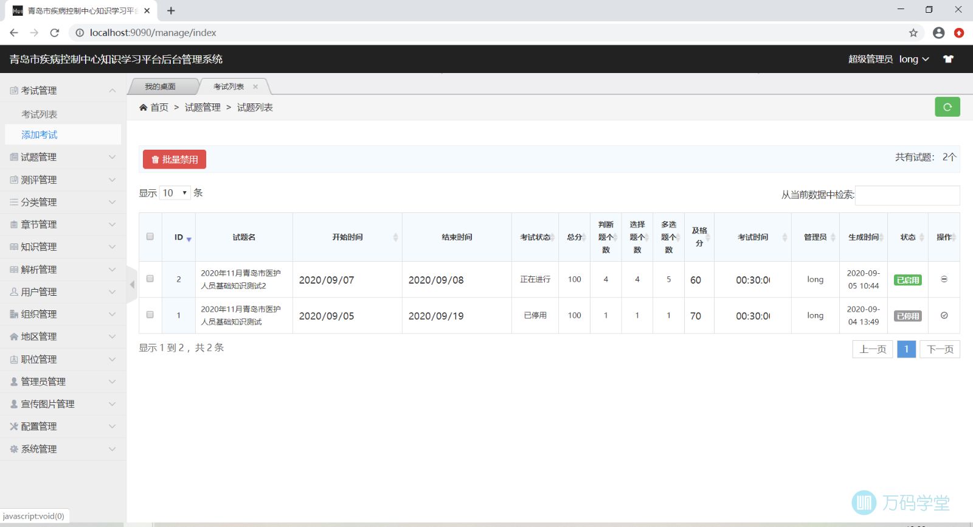Click exam name 2020年11月青岛市医护人员基础知识测试2
The width and height of the screenshot is (973, 527).
pos(241,279)
